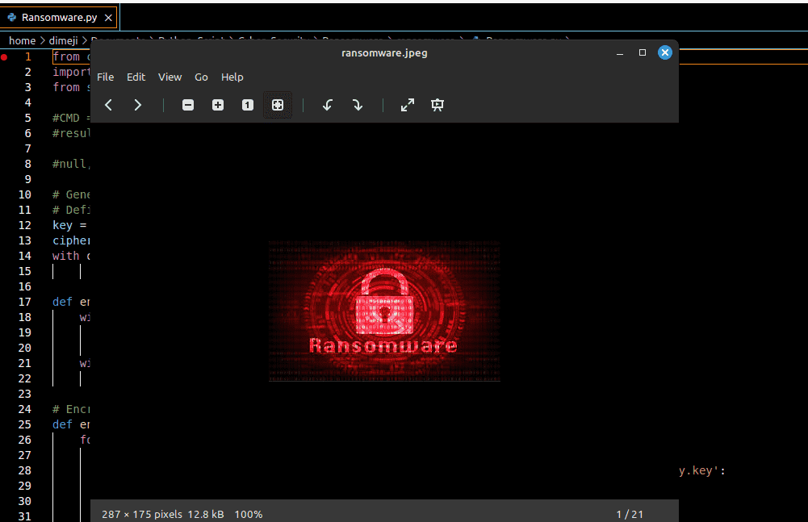Close the Ransomware.py editor tab
Image resolution: width=808 pixels, height=522 pixels.
(x=108, y=17)
